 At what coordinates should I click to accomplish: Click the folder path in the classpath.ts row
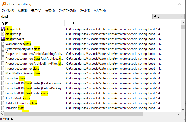[x=114, y=29]
